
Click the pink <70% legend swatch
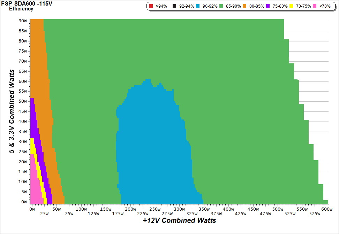pyautogui.click(x=315, y=6)
